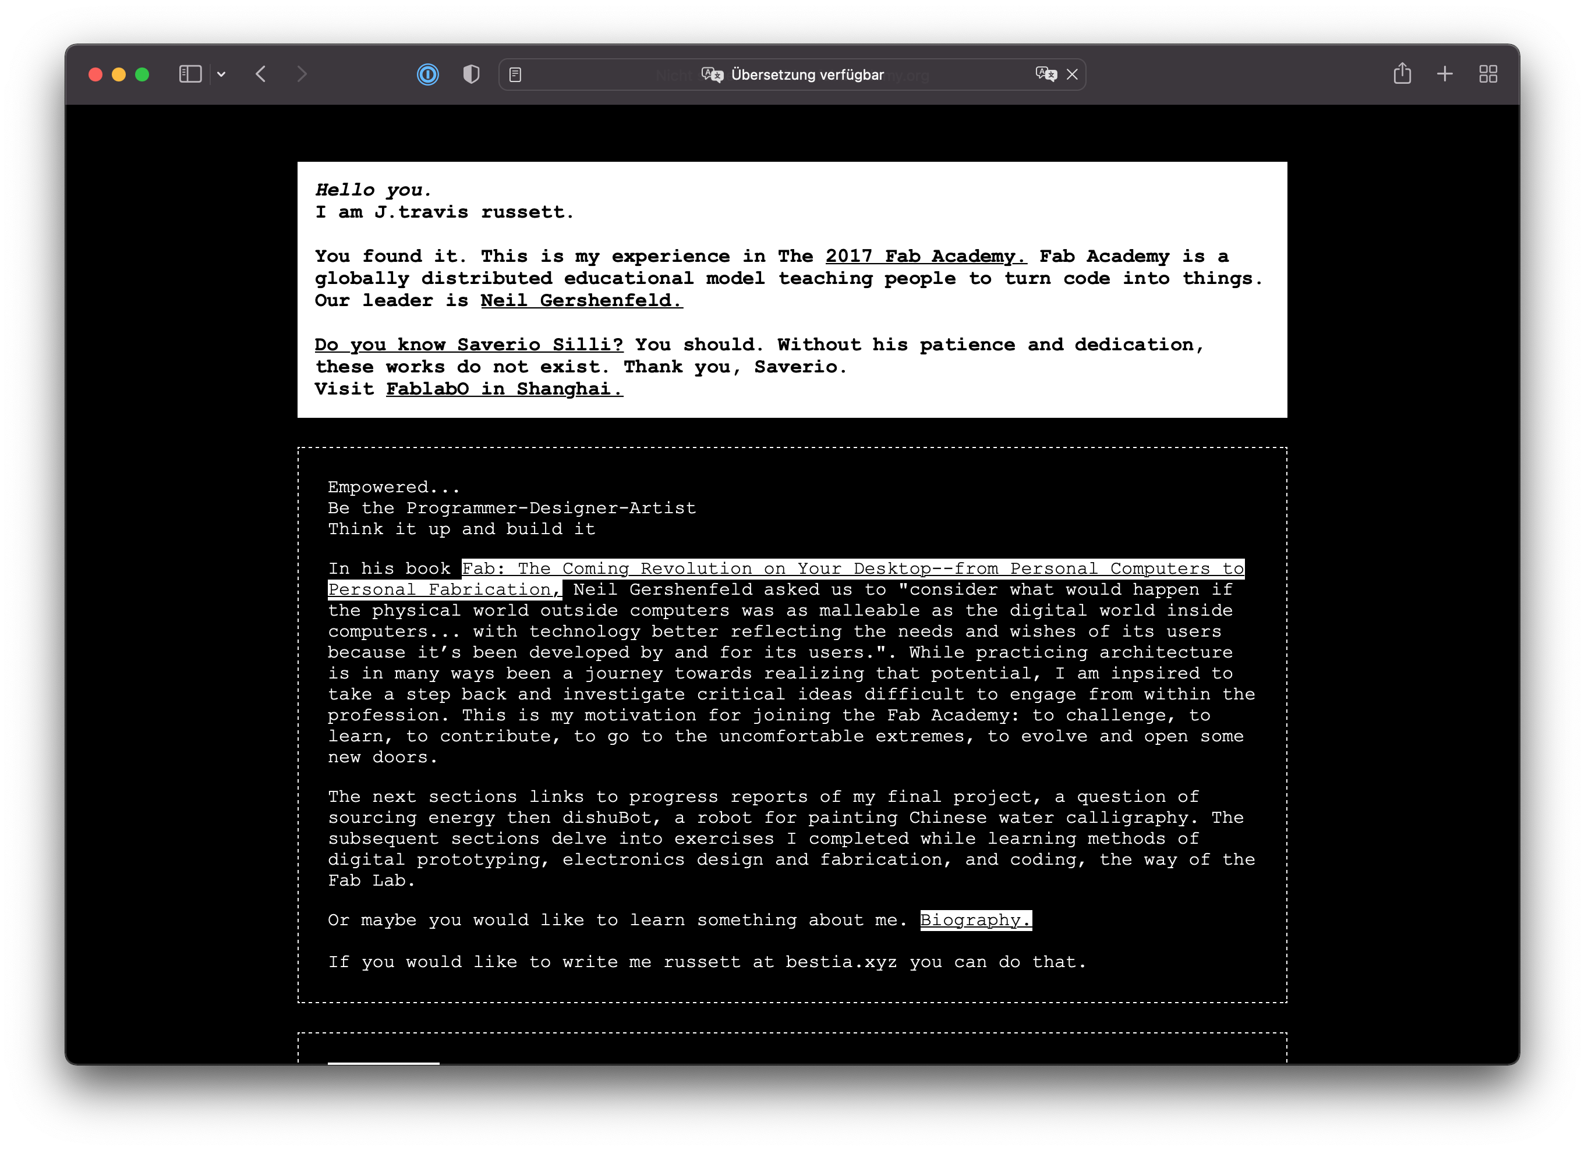Open a new tab
The height and width of the screenshot is (1151, 1585).
pyautogui.click(x=1445, y=74)
